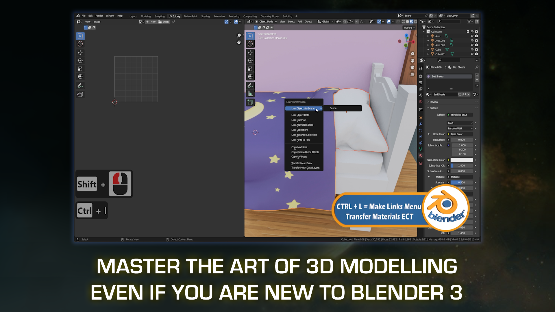This screenshot has height=312, width=555.
Task: Select the Rotate tool in the viewport toolbar
Action: point(250,60)
